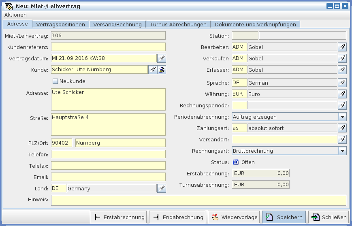The height and width of the screenshot is (226, 352).
Task: Click the Speichern button
Action: (x=284, y=217)
